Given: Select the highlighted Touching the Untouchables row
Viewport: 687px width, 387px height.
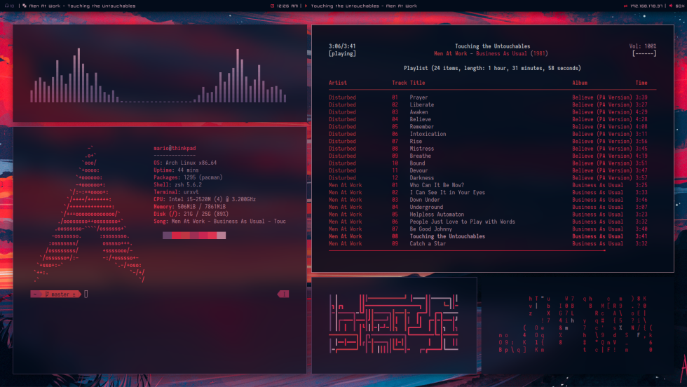Looking at the screenshot, I should (x=488, y=236).
